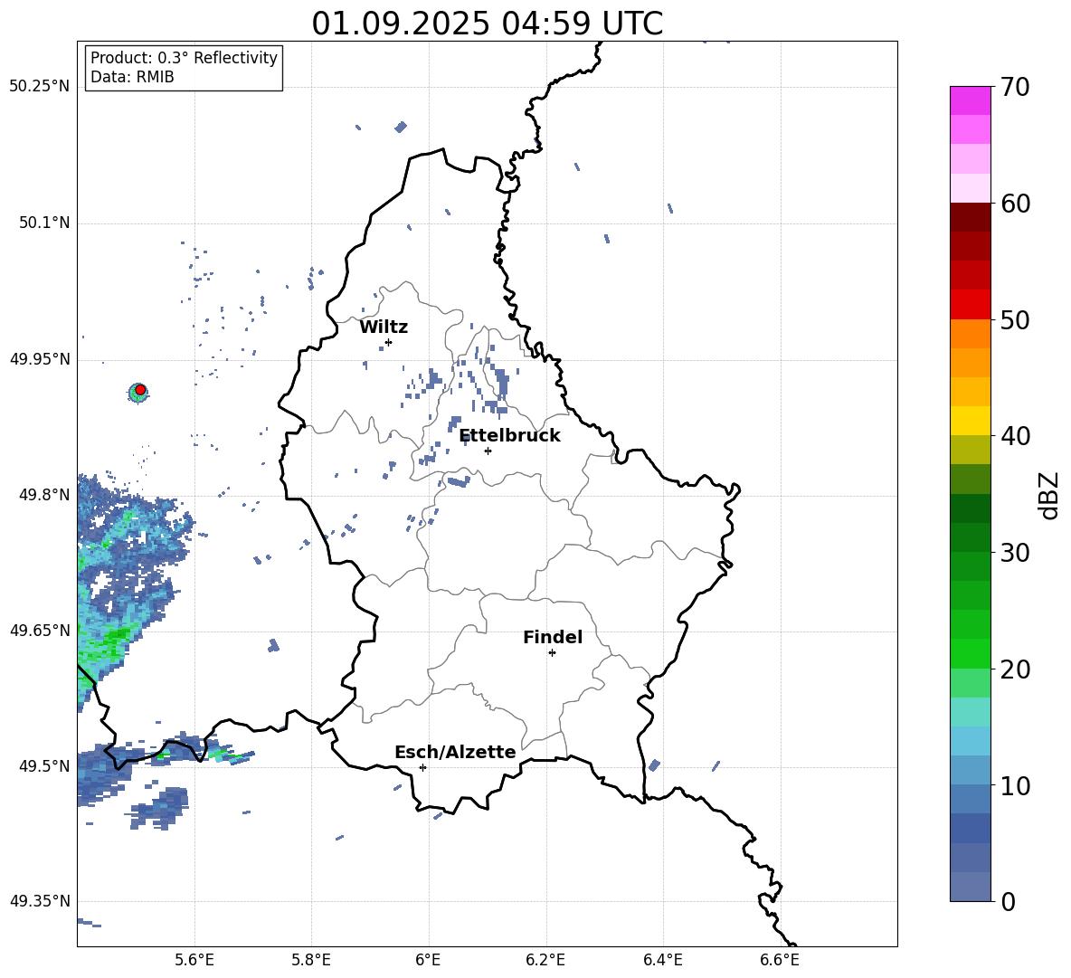Click the 49.35°N latitude label
Image resolution: width=1071 pixels, height=978 pixels.
(x=40, y=901)
